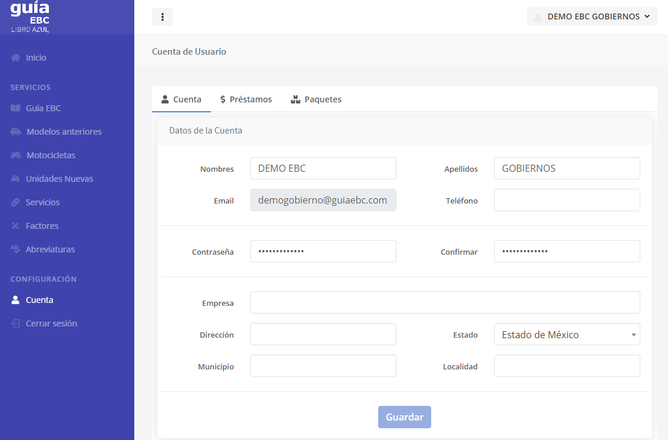Open Guía EBC book icon in sidebar
Screen dimensions: 668x440
tap(15, 108)
